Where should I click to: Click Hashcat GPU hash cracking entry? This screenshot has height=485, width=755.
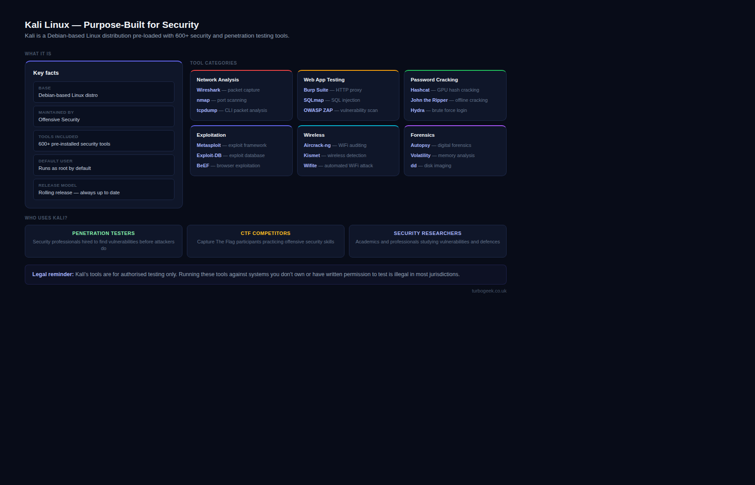click(445, 90)
